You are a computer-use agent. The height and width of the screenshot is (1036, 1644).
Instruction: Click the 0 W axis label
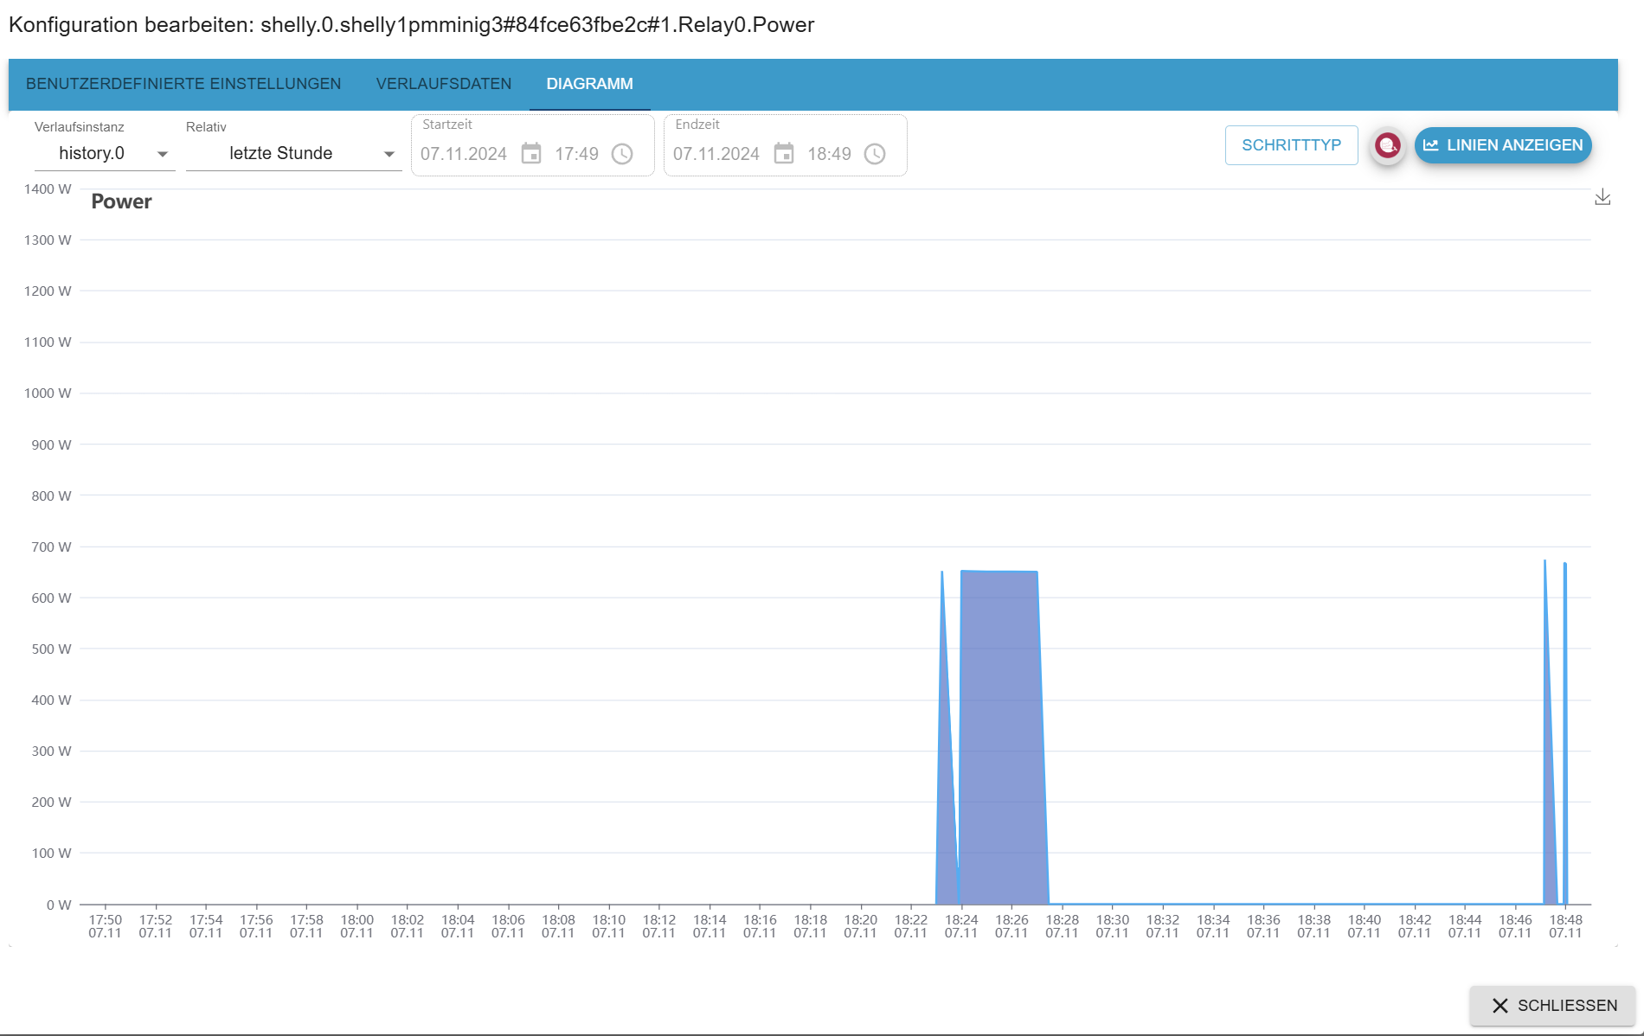[x=59, y=905]
